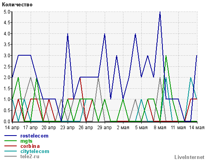Click the rostelecom peak at 8 мая

[x=160, y=12]
